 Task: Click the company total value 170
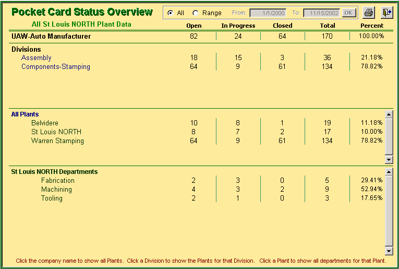click(327, 36)
